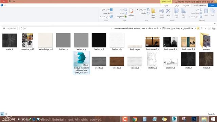Image resolution: width=217 pixels, height=122 pixels.
Task: Open the File (ملف) tab
Action: pyautogui.click(x=213, y=5)
